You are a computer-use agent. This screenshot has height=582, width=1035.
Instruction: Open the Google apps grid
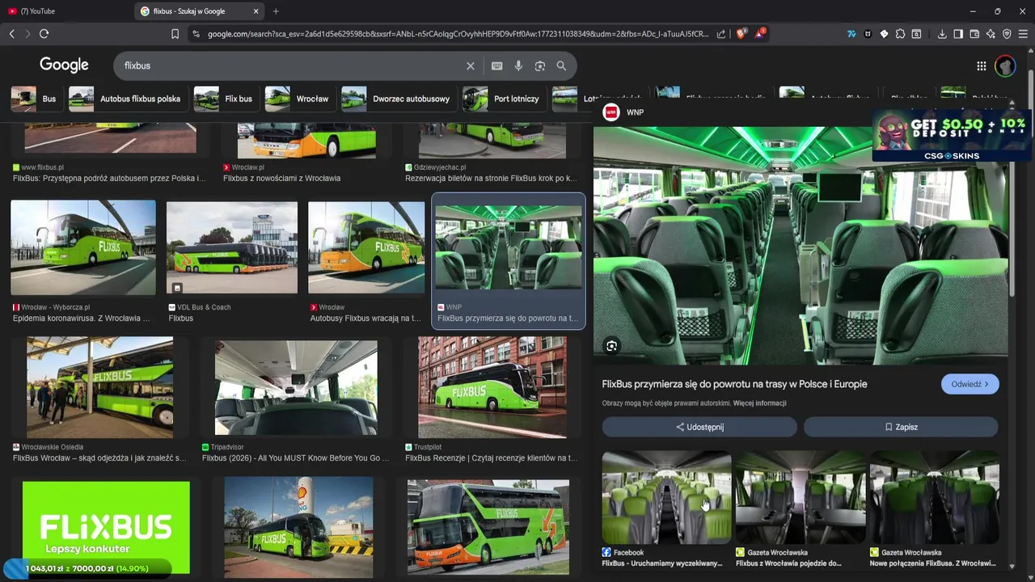981,66
